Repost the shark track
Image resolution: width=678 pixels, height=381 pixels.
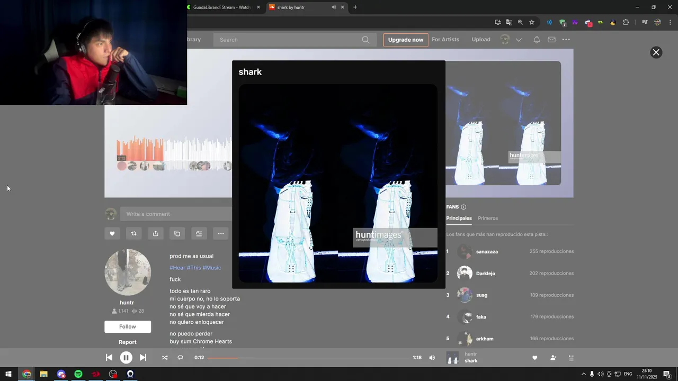(133, 233)
